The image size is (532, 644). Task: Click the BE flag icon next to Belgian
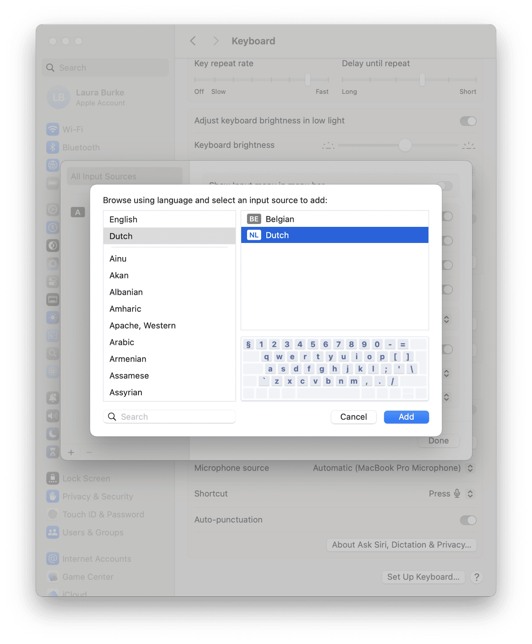(254, 219)
